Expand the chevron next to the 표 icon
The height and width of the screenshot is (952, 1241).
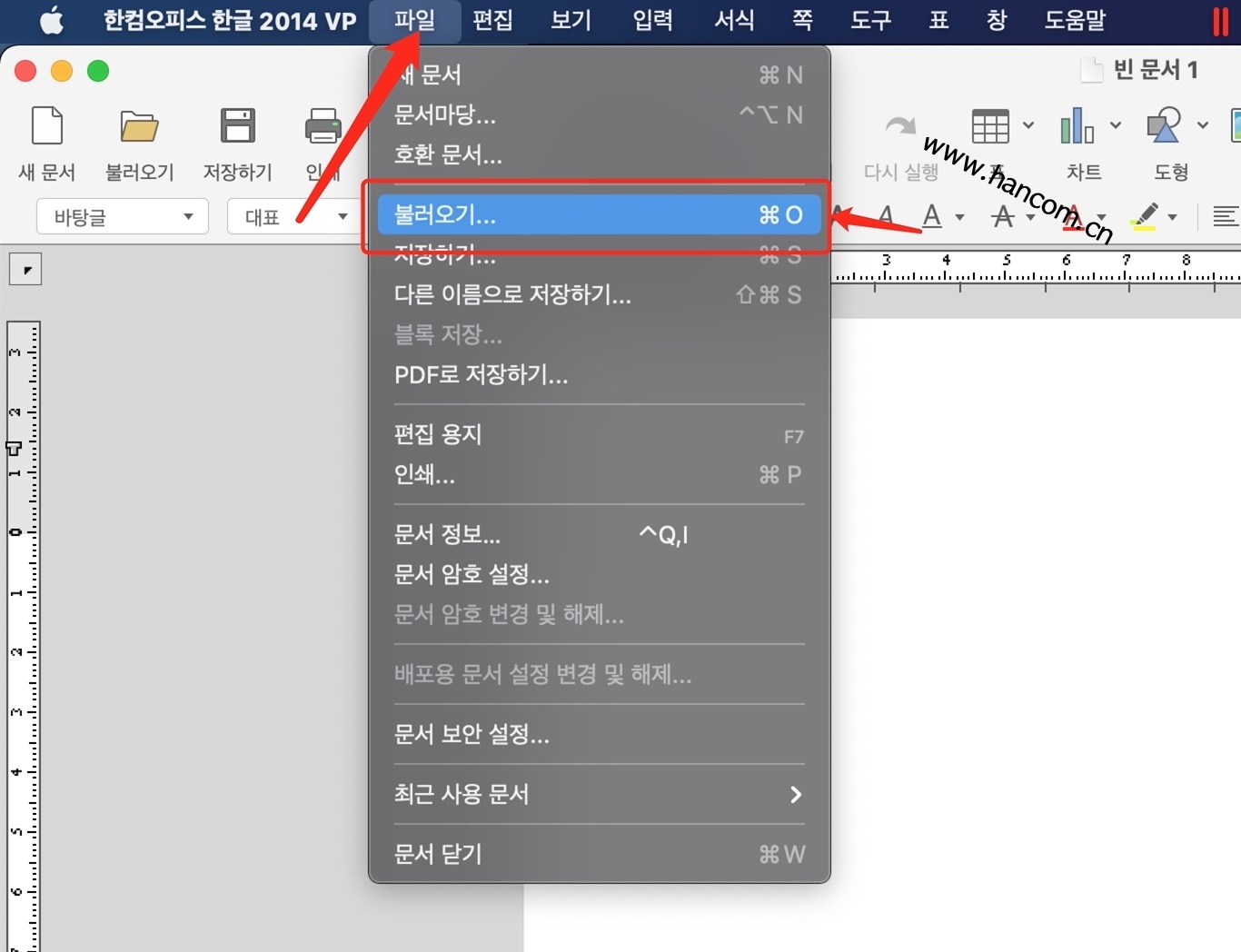[x=1028, y=125]
